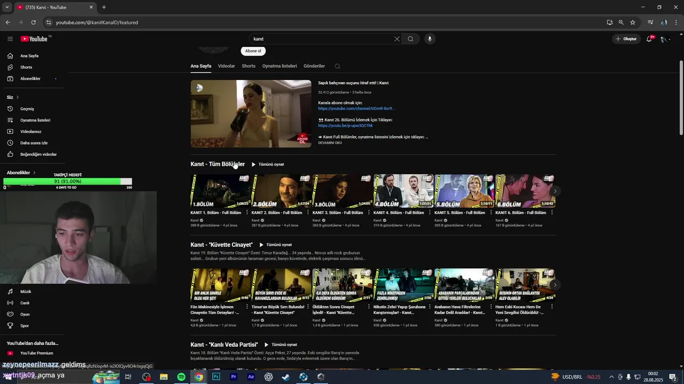Open a new browser tab
Image resolution: width=684 pixels, height=384 pixels.
pos(104,7)
